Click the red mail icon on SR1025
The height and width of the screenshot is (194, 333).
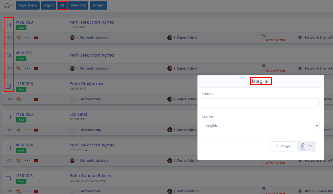(36, 130)
